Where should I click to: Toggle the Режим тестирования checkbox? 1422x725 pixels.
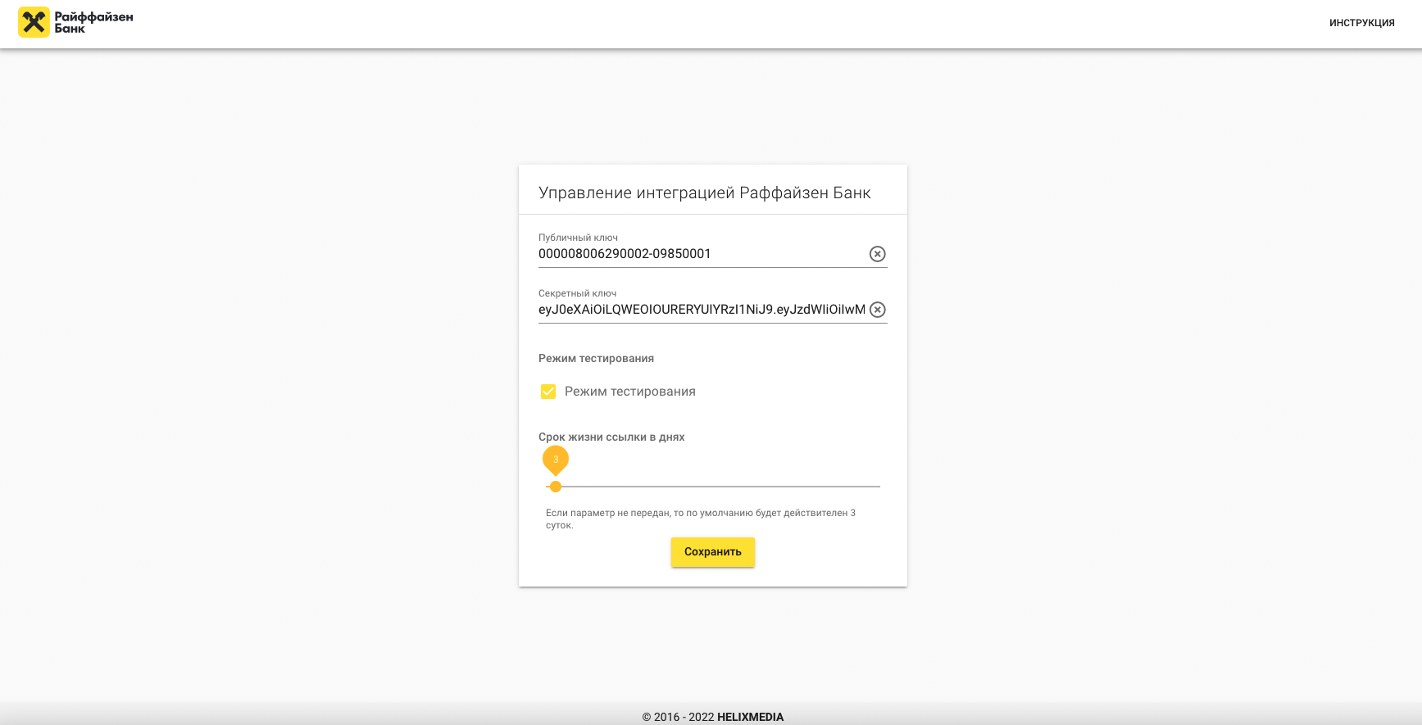548,392
